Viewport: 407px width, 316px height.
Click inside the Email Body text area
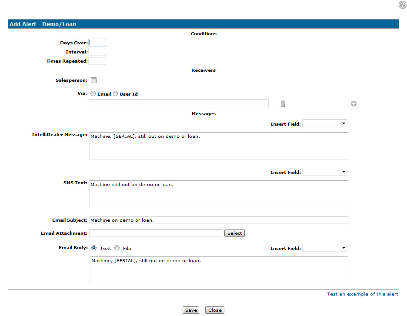(x=219, y=270)
